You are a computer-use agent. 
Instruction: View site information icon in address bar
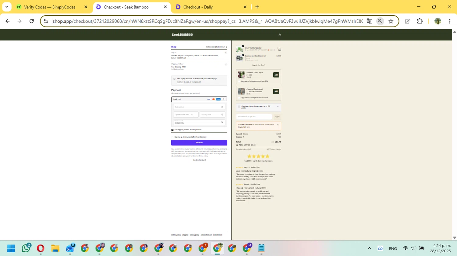pos(46,21)
